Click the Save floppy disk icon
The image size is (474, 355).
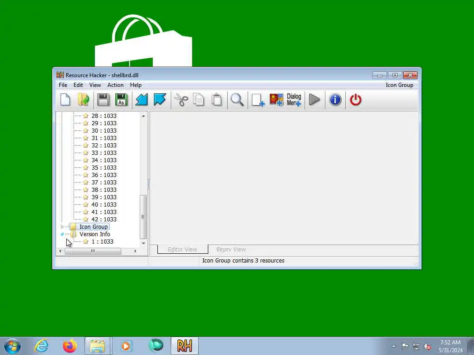coord(103,100)
